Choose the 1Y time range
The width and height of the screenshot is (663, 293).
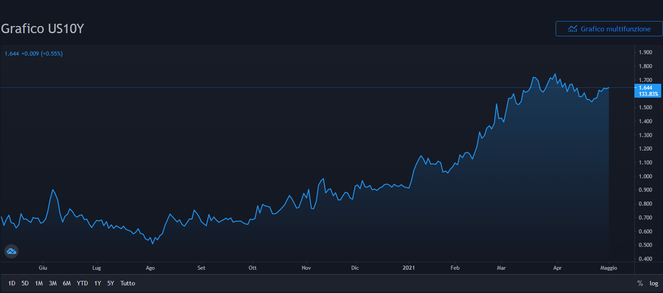click(x=98, y=283)
